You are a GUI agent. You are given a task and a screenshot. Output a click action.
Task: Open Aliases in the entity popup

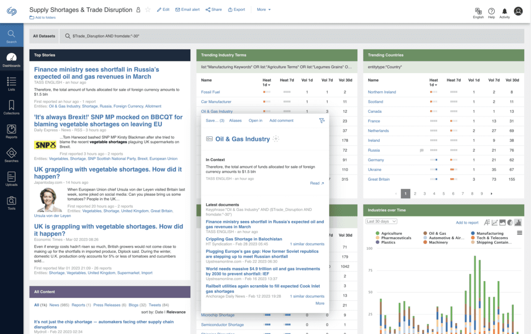tap(235, 121)
